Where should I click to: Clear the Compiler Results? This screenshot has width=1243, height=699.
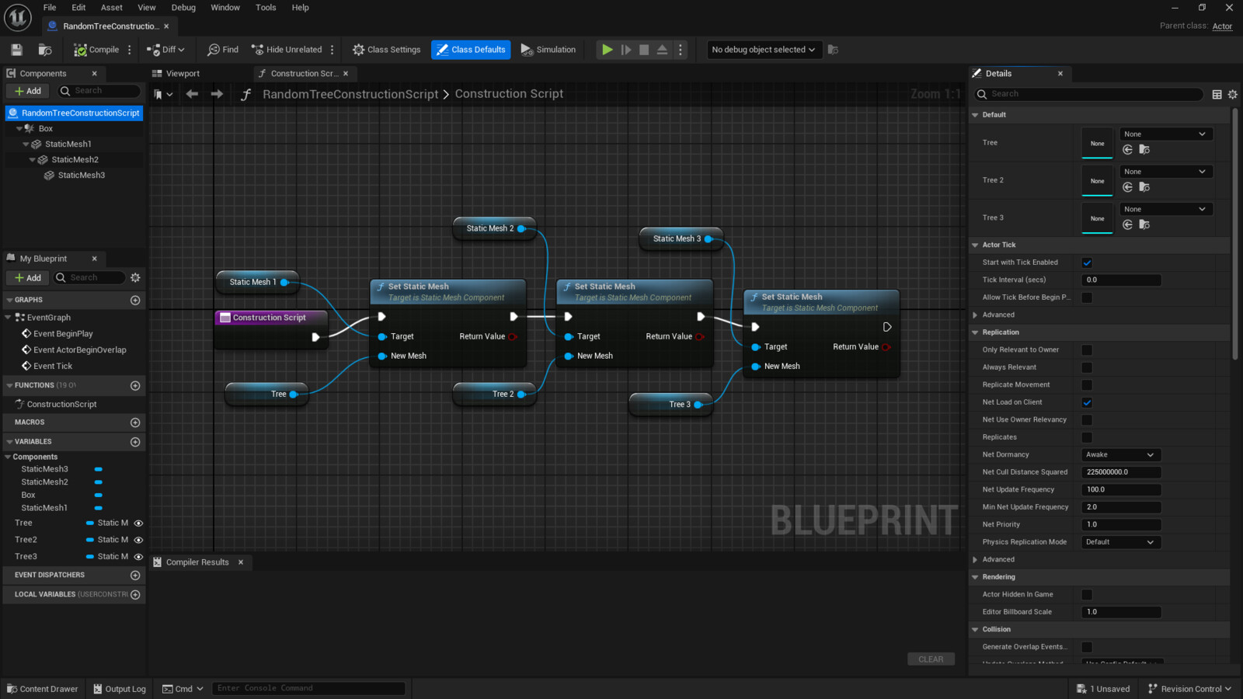pos(931,659)
